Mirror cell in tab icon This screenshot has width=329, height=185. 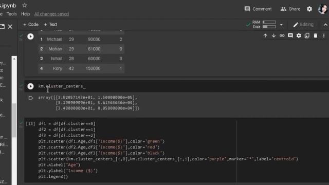click(307, 35)
